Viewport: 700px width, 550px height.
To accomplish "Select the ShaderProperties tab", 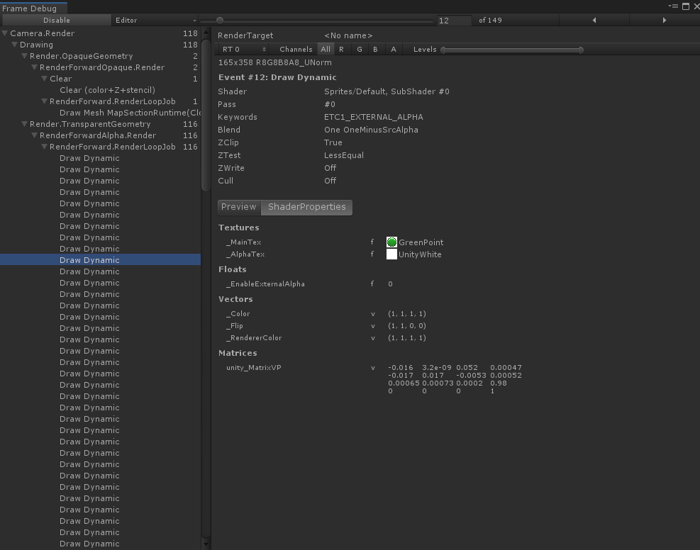I will coord(306,207).
